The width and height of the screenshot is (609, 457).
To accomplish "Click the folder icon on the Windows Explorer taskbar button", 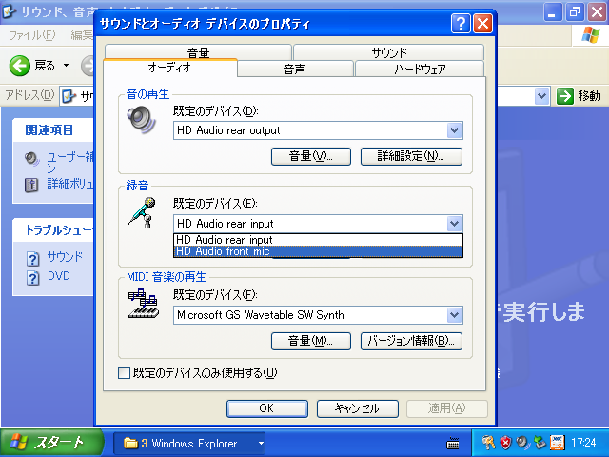I will (x=130, y=443).
